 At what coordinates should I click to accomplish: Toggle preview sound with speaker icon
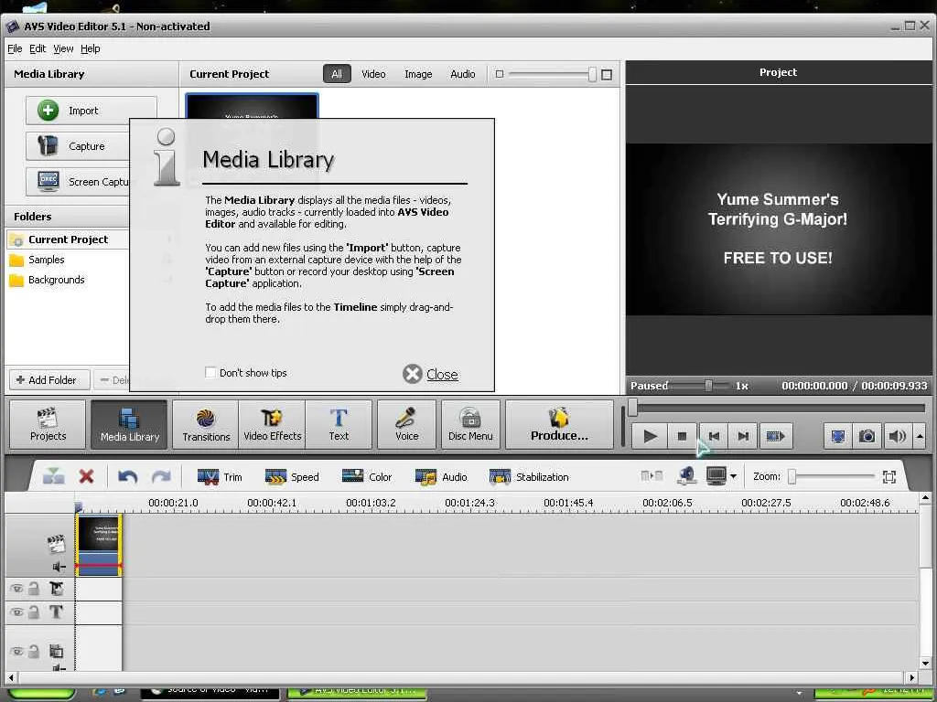[x=897, y=436]
